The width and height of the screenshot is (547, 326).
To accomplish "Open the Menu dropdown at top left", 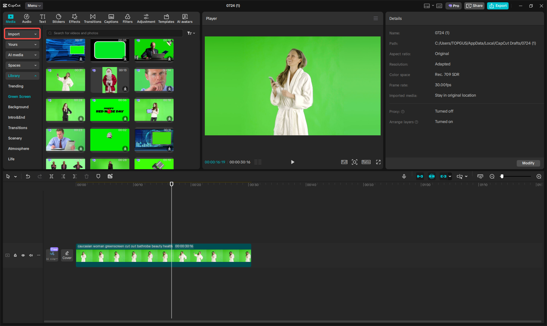I will point(34,6).
